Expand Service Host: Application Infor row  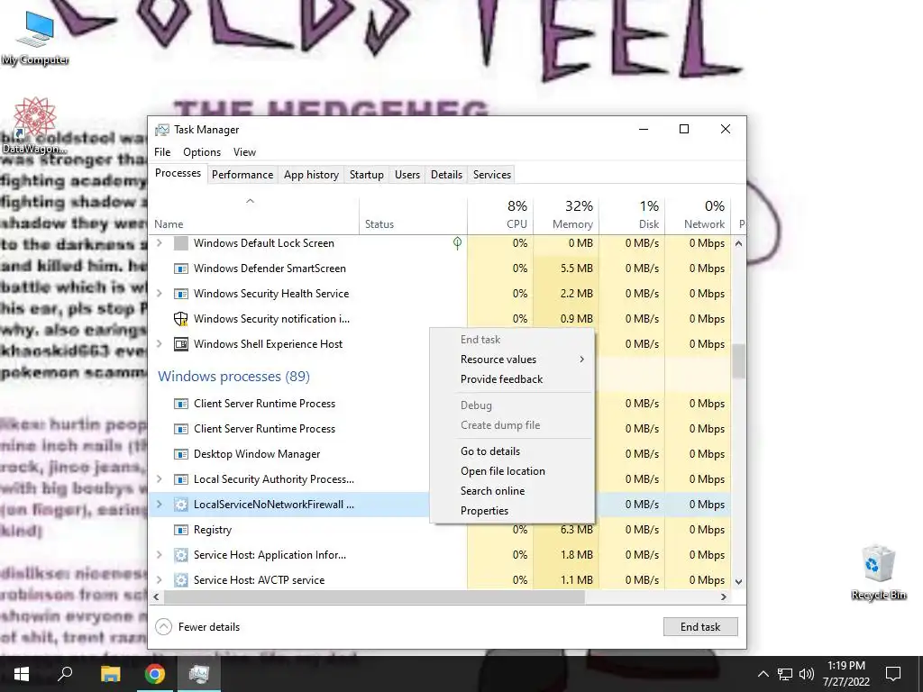point(159,555)
